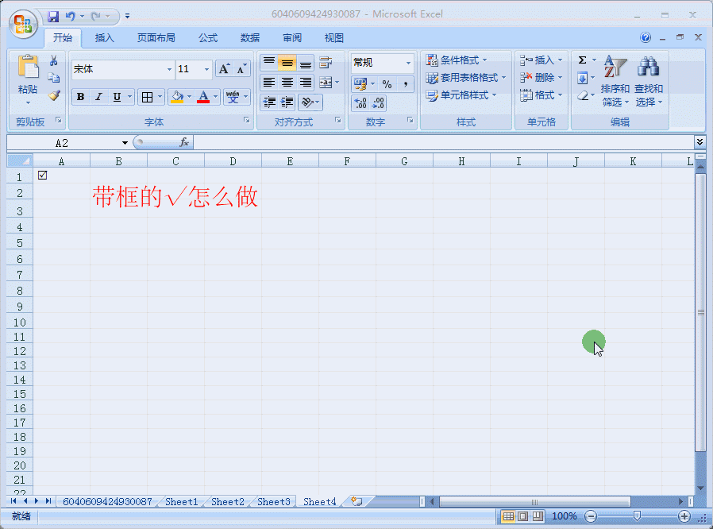The image size is (713, 529).
Task: Switch to the 插入 (Insert) ribbon tab
Action: [x=104, y=37]
